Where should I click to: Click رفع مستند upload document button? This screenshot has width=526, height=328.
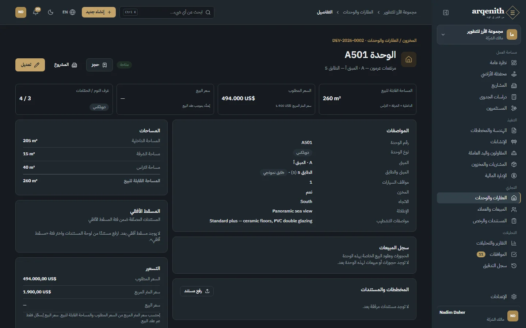coord(197,291)
